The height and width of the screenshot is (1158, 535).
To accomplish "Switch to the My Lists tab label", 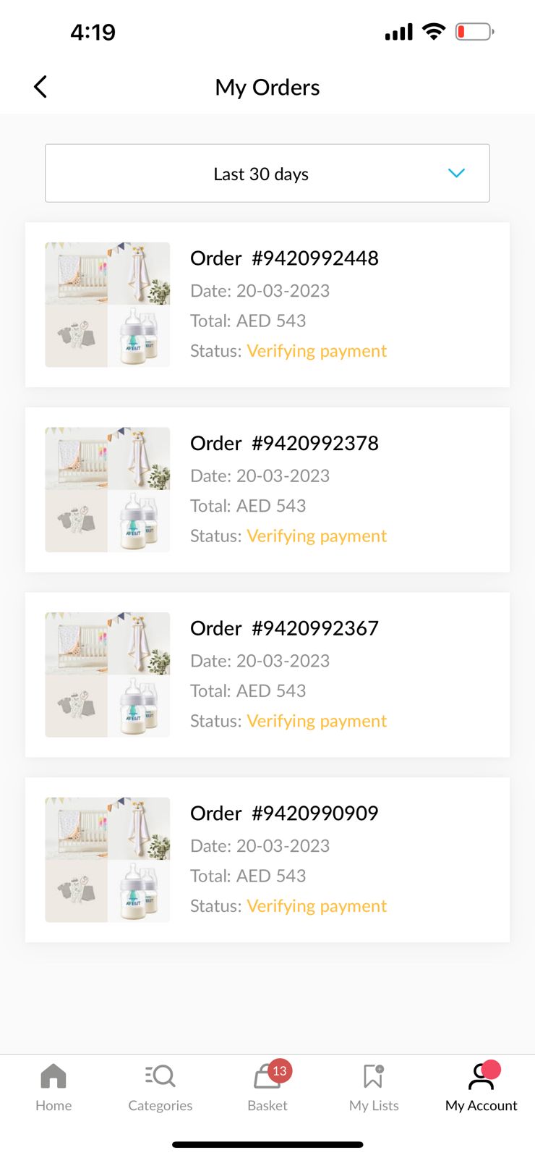I will [374, 1106].
